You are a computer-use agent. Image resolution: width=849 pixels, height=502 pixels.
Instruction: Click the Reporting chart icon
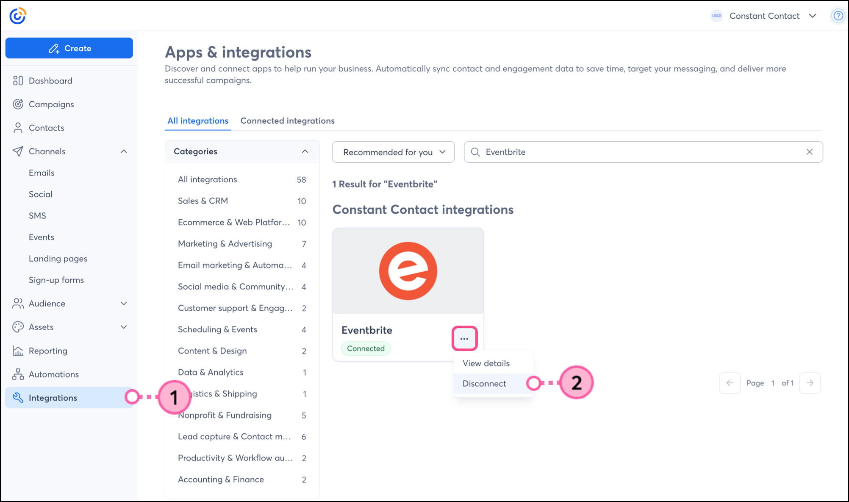point(18,351)
